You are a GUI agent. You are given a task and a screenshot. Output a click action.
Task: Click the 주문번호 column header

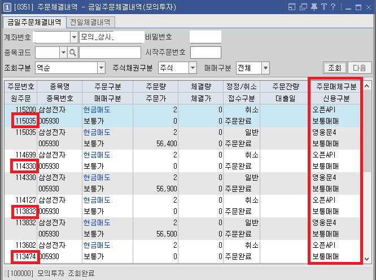coord(21,86)
